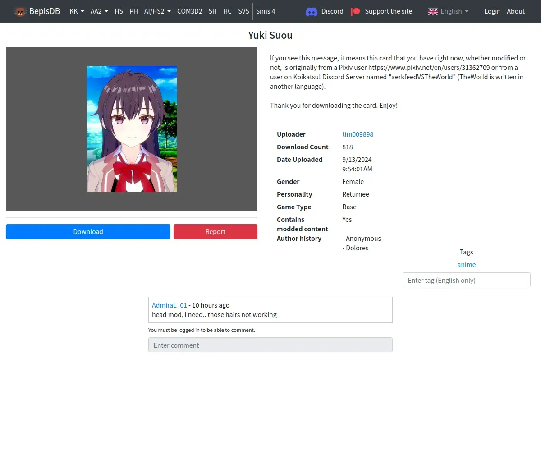
Task: Select the Anonymous author history entry
Action: 362,239
